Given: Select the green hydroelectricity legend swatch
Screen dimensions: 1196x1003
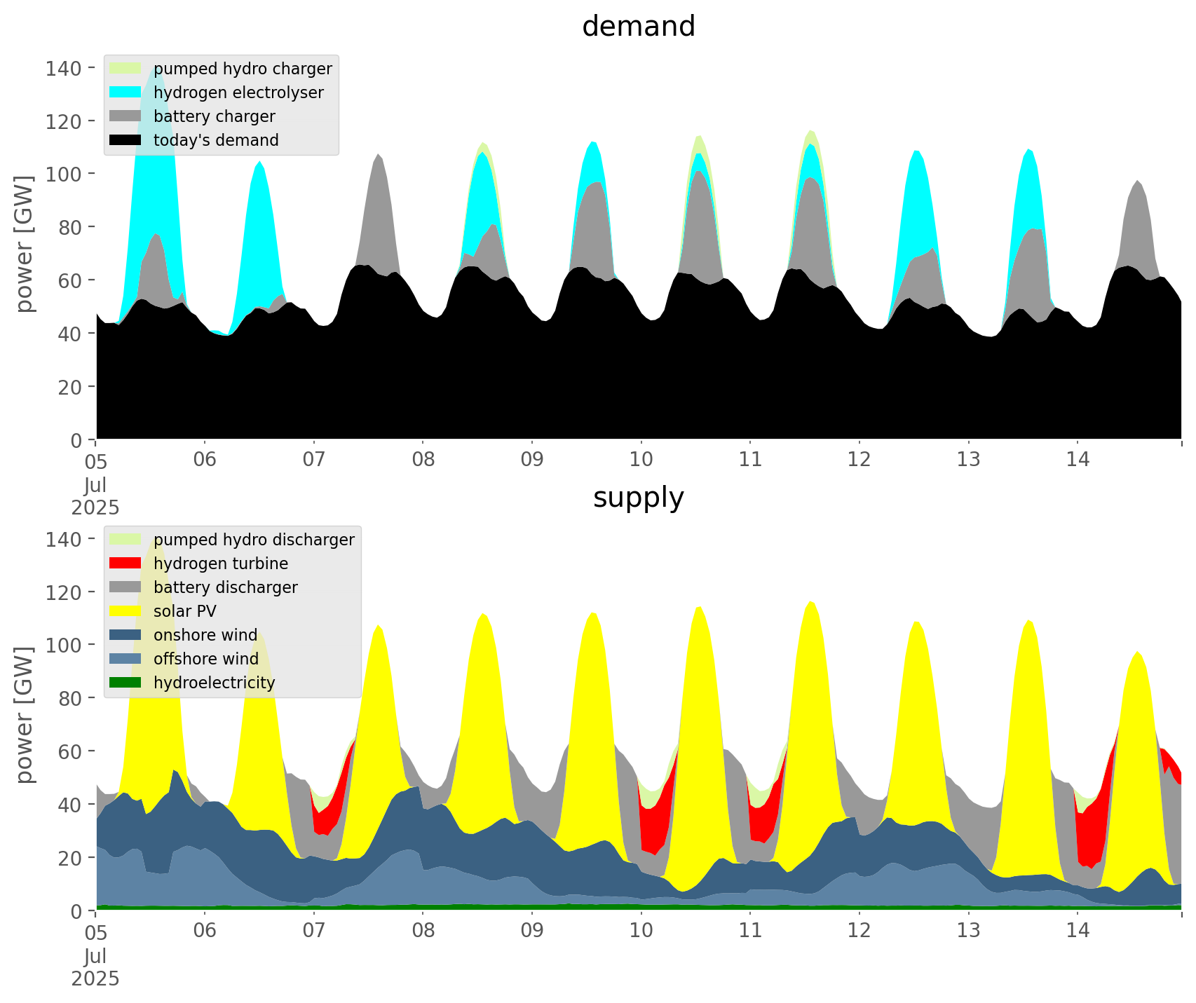Looking at the screenshot, I should 125,683.
